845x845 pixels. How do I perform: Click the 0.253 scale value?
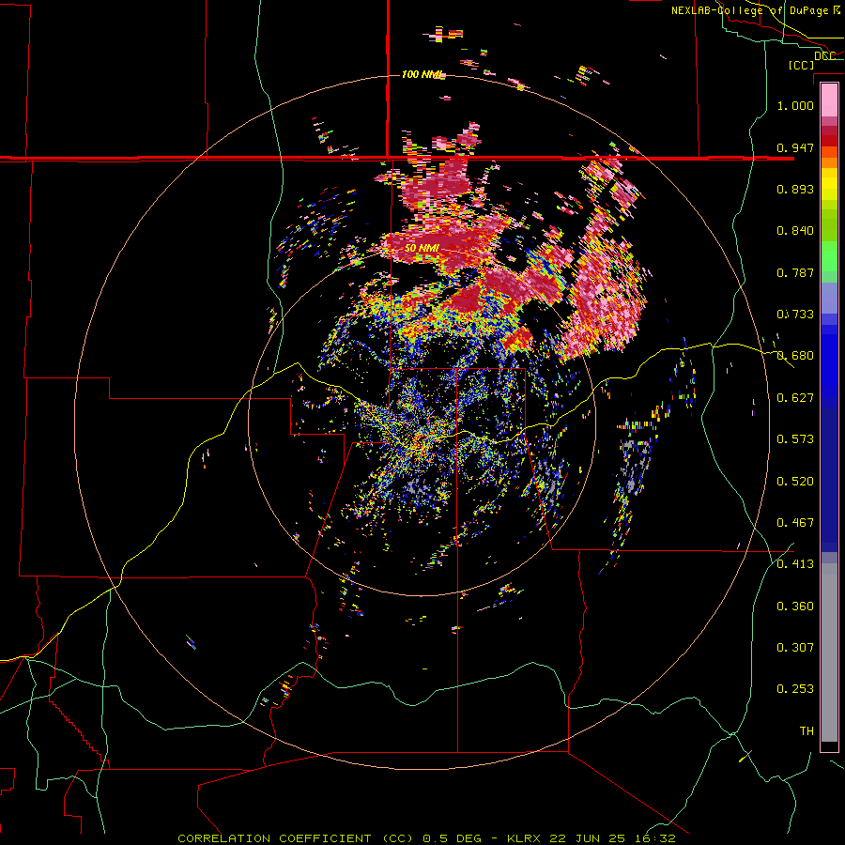[795, 689]
